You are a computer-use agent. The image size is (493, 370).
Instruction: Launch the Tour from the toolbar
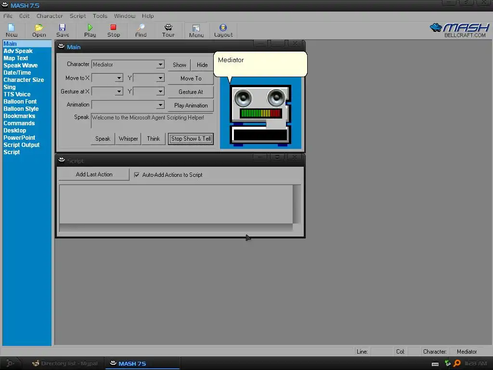pos(168,30)
